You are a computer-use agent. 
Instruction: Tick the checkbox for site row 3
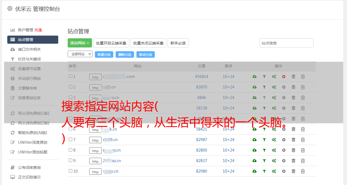point(70,97)
